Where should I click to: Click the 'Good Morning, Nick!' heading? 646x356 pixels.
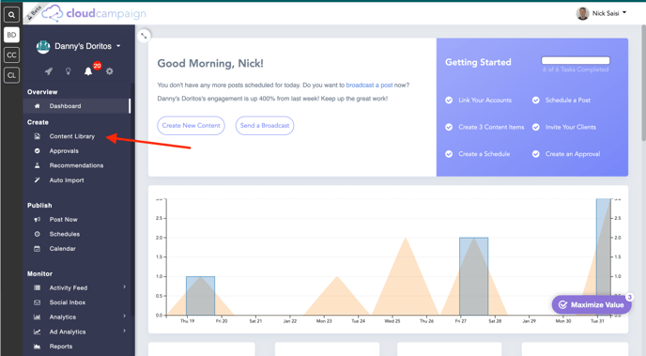pos(210,63)
